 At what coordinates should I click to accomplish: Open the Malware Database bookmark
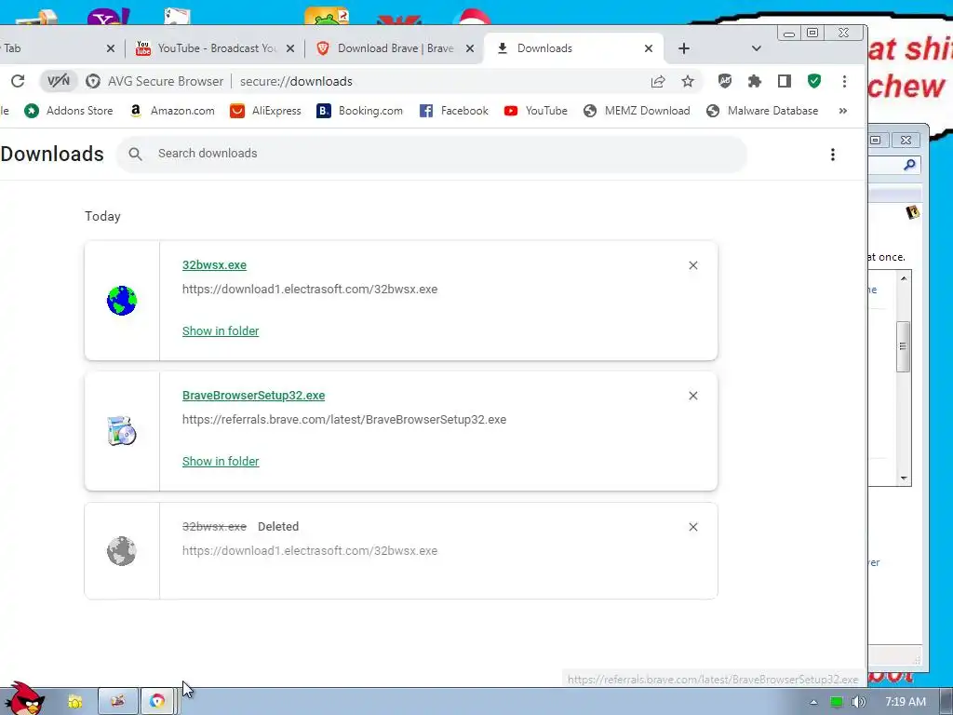[762, 111]
